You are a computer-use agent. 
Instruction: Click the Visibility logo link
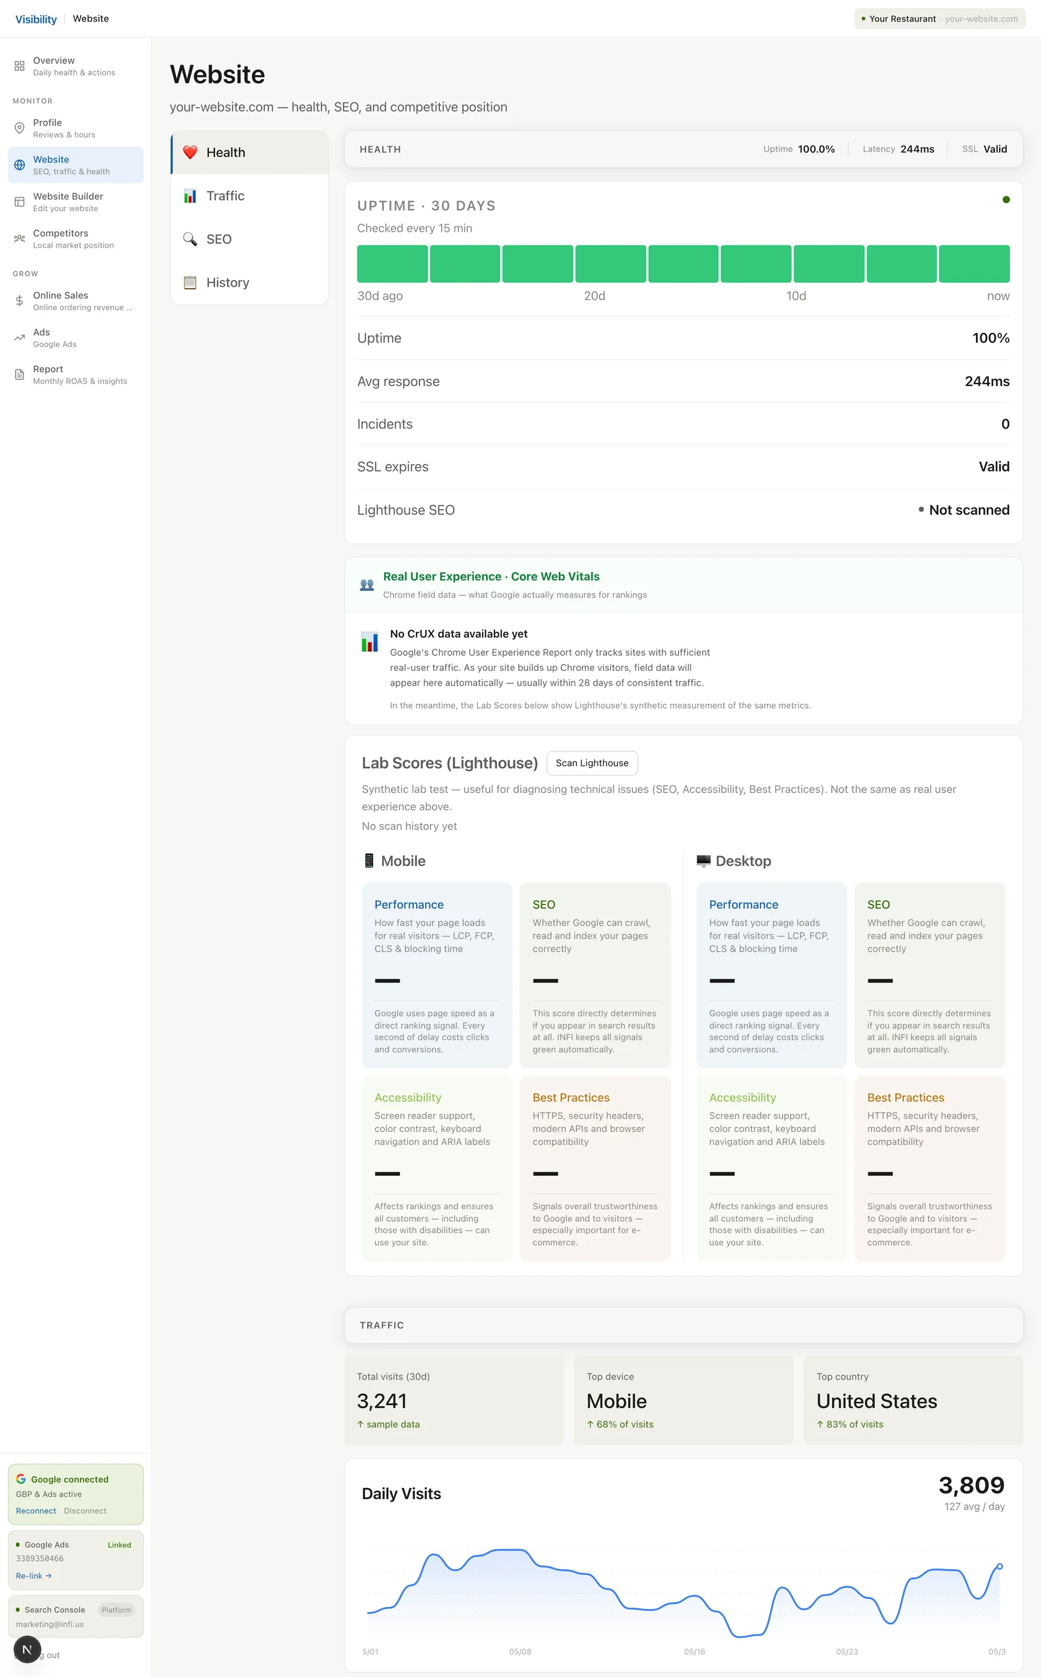36,19
